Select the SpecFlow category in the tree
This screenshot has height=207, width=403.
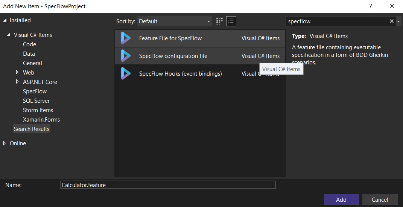pos(35,91)
